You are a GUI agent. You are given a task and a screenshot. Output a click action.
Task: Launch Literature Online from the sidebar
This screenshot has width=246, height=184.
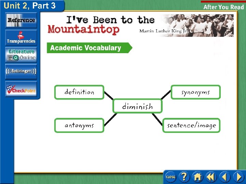coord(21,55)
